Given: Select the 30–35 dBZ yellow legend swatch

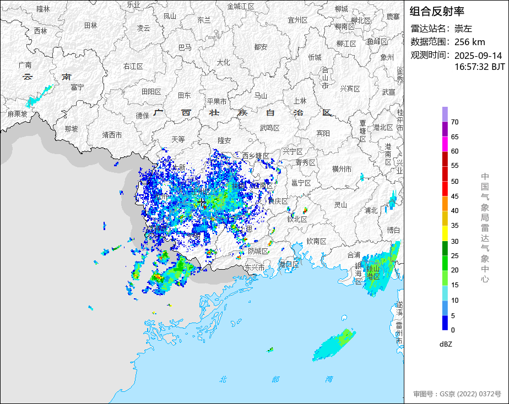Looking at the screenshot, I should [445, 233].
